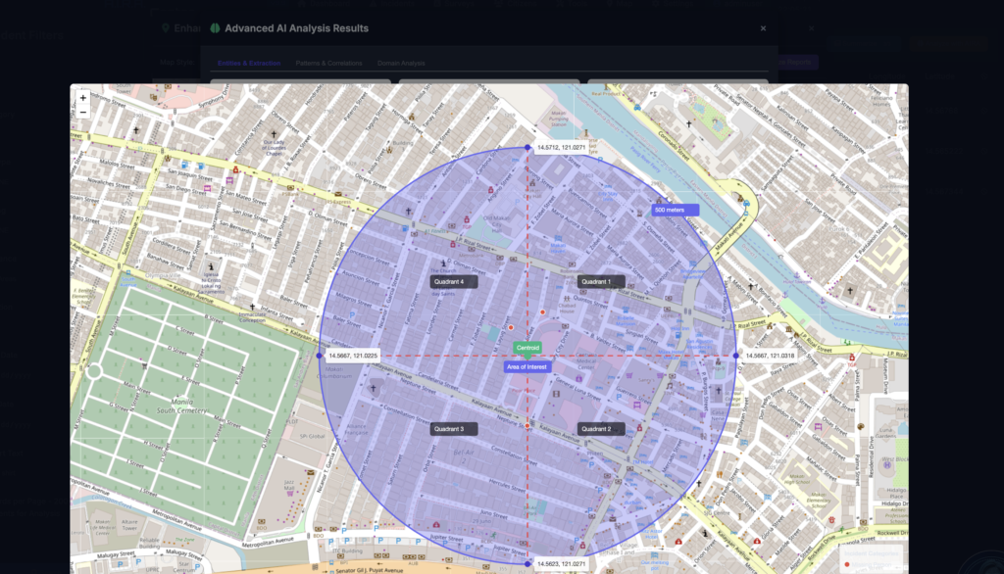Select the Quadrant 3 label
Viewport: 1004px width, 574px height.
454,429
